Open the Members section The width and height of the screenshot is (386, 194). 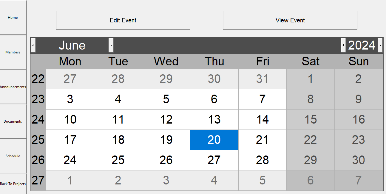click(x=13, y=52)
